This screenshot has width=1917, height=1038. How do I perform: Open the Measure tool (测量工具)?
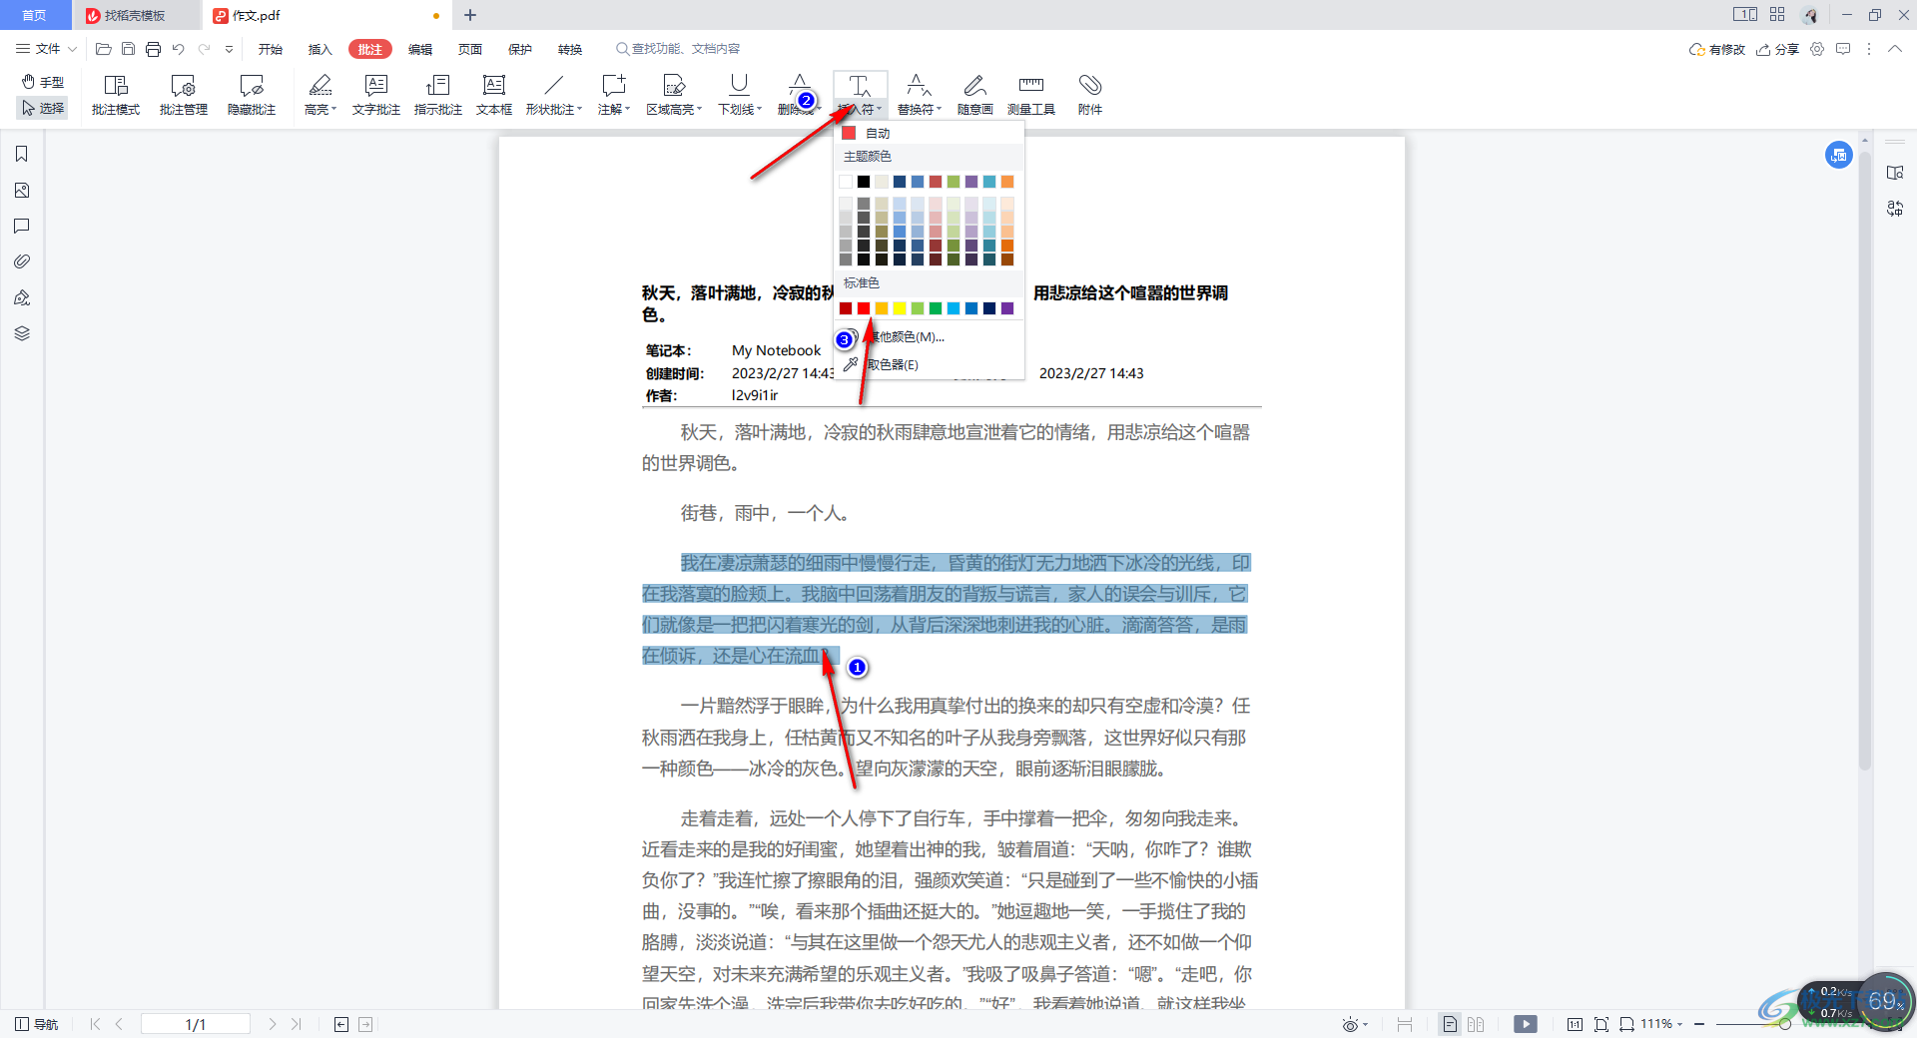[1031, 95]
